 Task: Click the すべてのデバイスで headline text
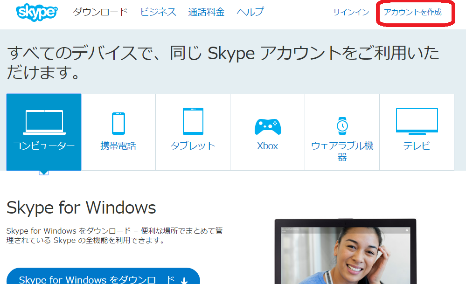coord(223,62)
